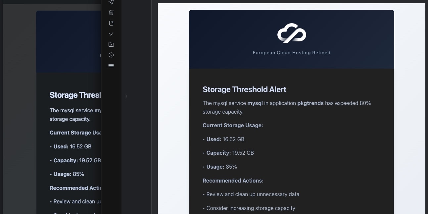The width and height of the screenshot is (428, 214).
Task: Select the Drafts document icon
Action: tap(111, 23)
